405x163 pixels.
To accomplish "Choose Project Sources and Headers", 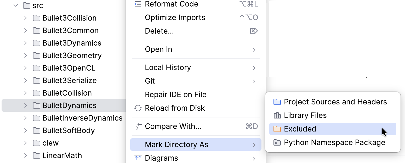I will 335,102.
